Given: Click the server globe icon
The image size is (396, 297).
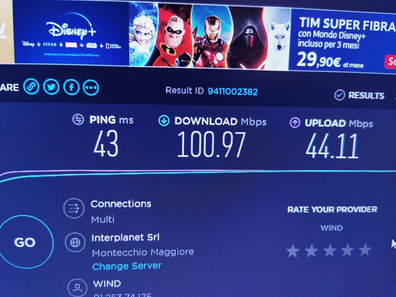Looking at the screenshot, I should click(x=75, y=242).
